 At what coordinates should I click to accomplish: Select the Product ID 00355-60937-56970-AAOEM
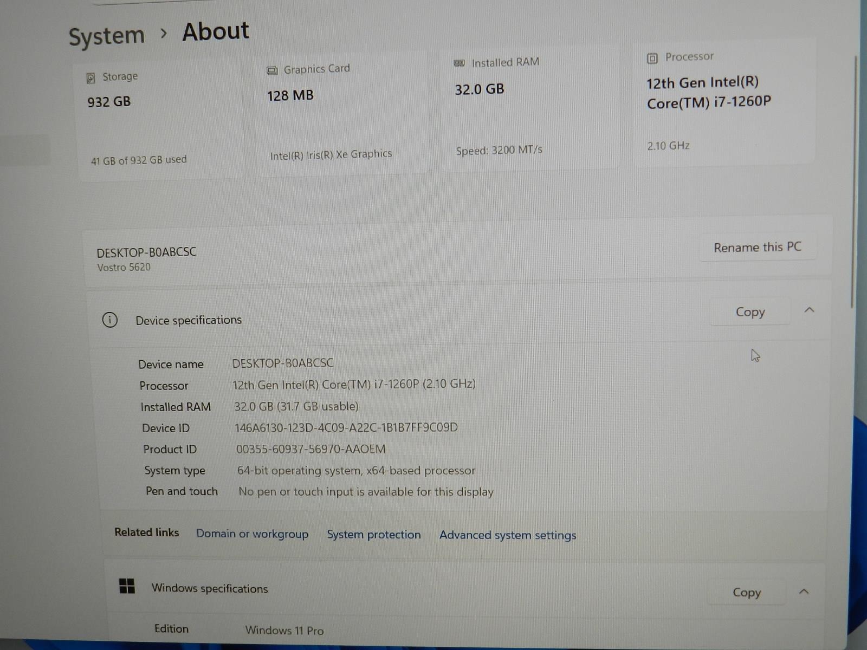(310, 449)
